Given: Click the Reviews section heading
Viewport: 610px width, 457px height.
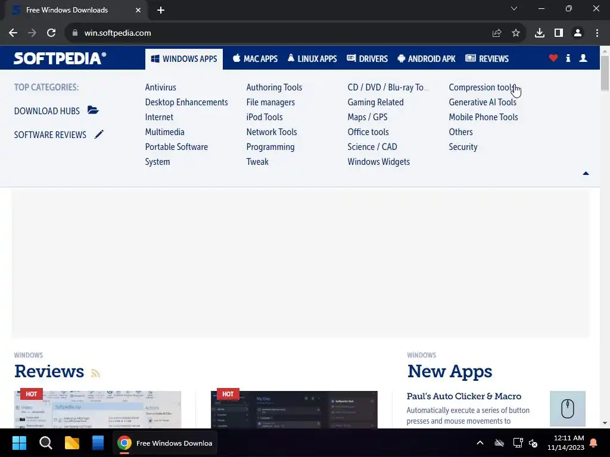Looking at the screenshot, I should [x=49, y=371].
